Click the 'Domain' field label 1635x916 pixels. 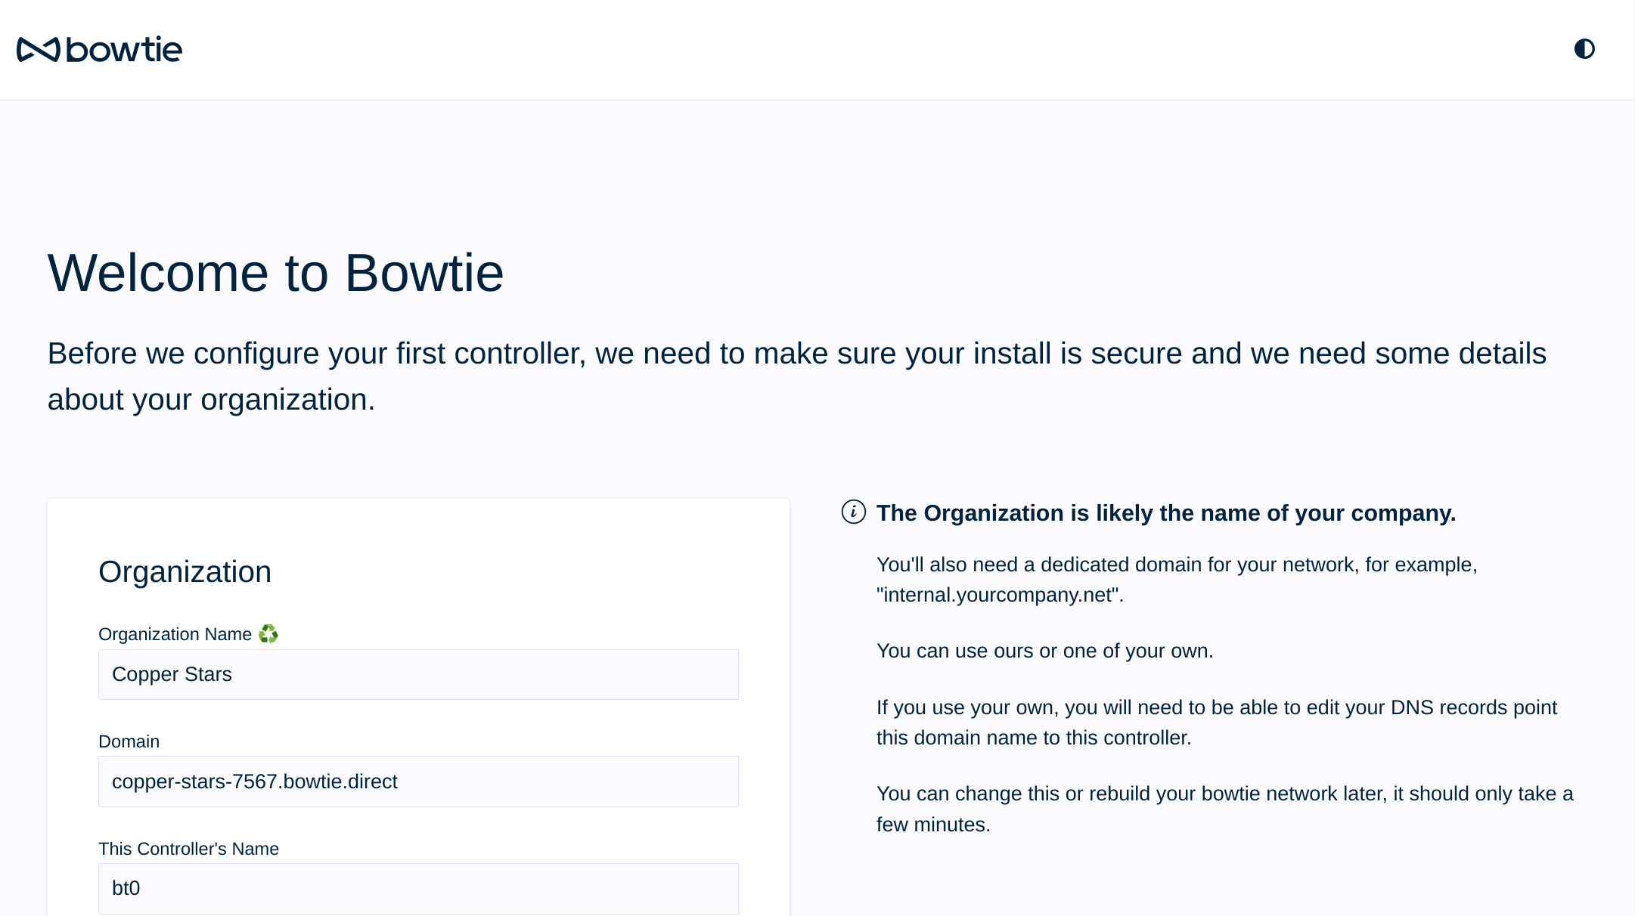tap(129, 741)
